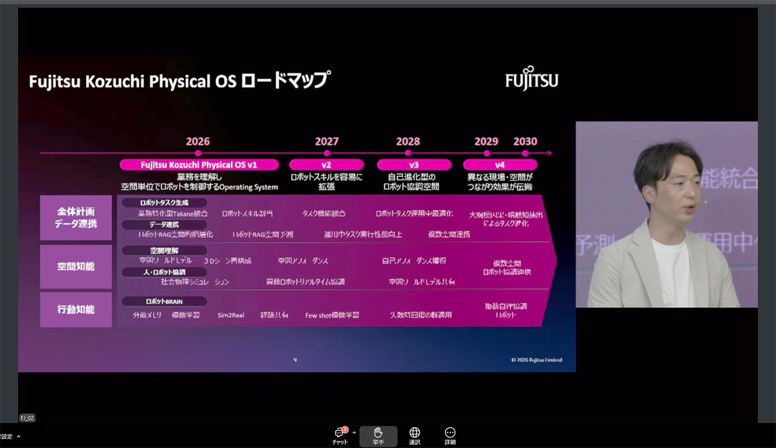Viewport: 776px width, 448px height.
Task: Select the v2 version pill
Action: pos(327,165)
